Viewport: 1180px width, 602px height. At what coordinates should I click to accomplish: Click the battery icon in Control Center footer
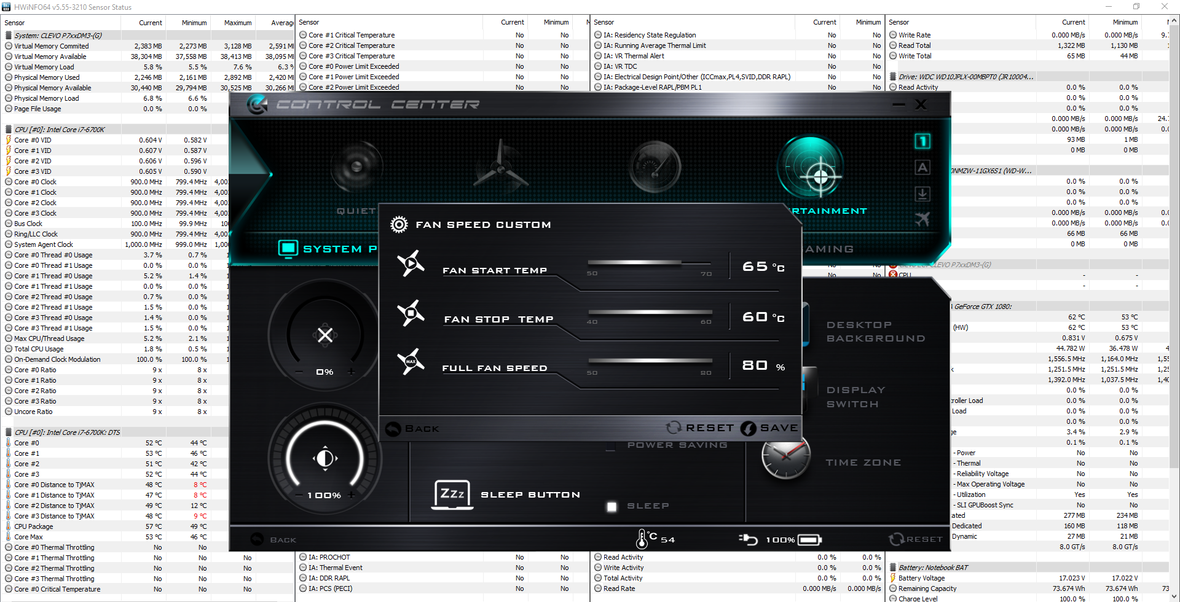tap(810, 540)
